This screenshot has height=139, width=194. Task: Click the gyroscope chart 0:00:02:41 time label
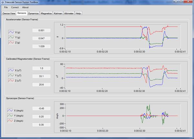pyautogui.click(x=180, y=131)
